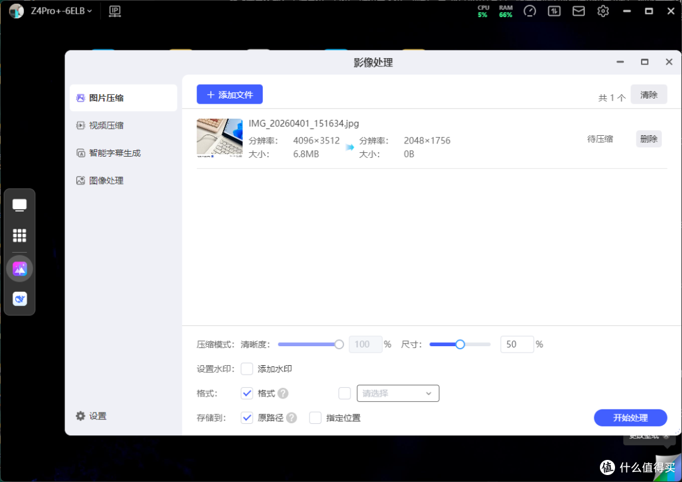
Task: Open the app grid icon in dock
Action: pos(20,236)
